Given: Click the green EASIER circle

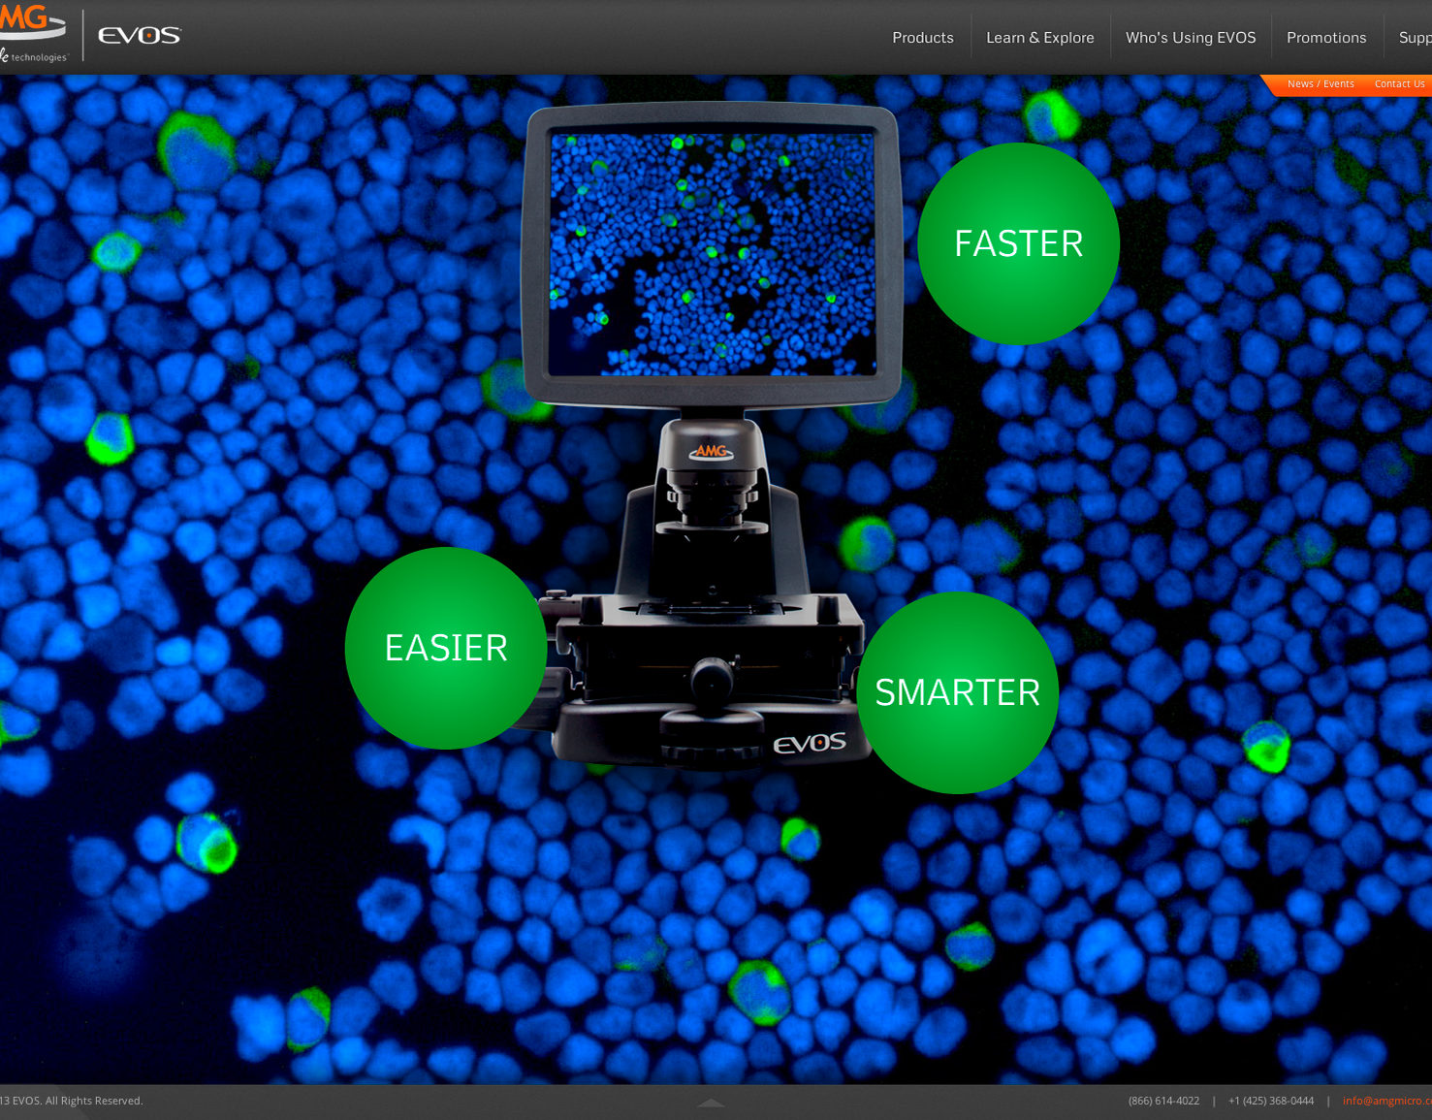Looking at the screenshot, I should coord(446,648).
